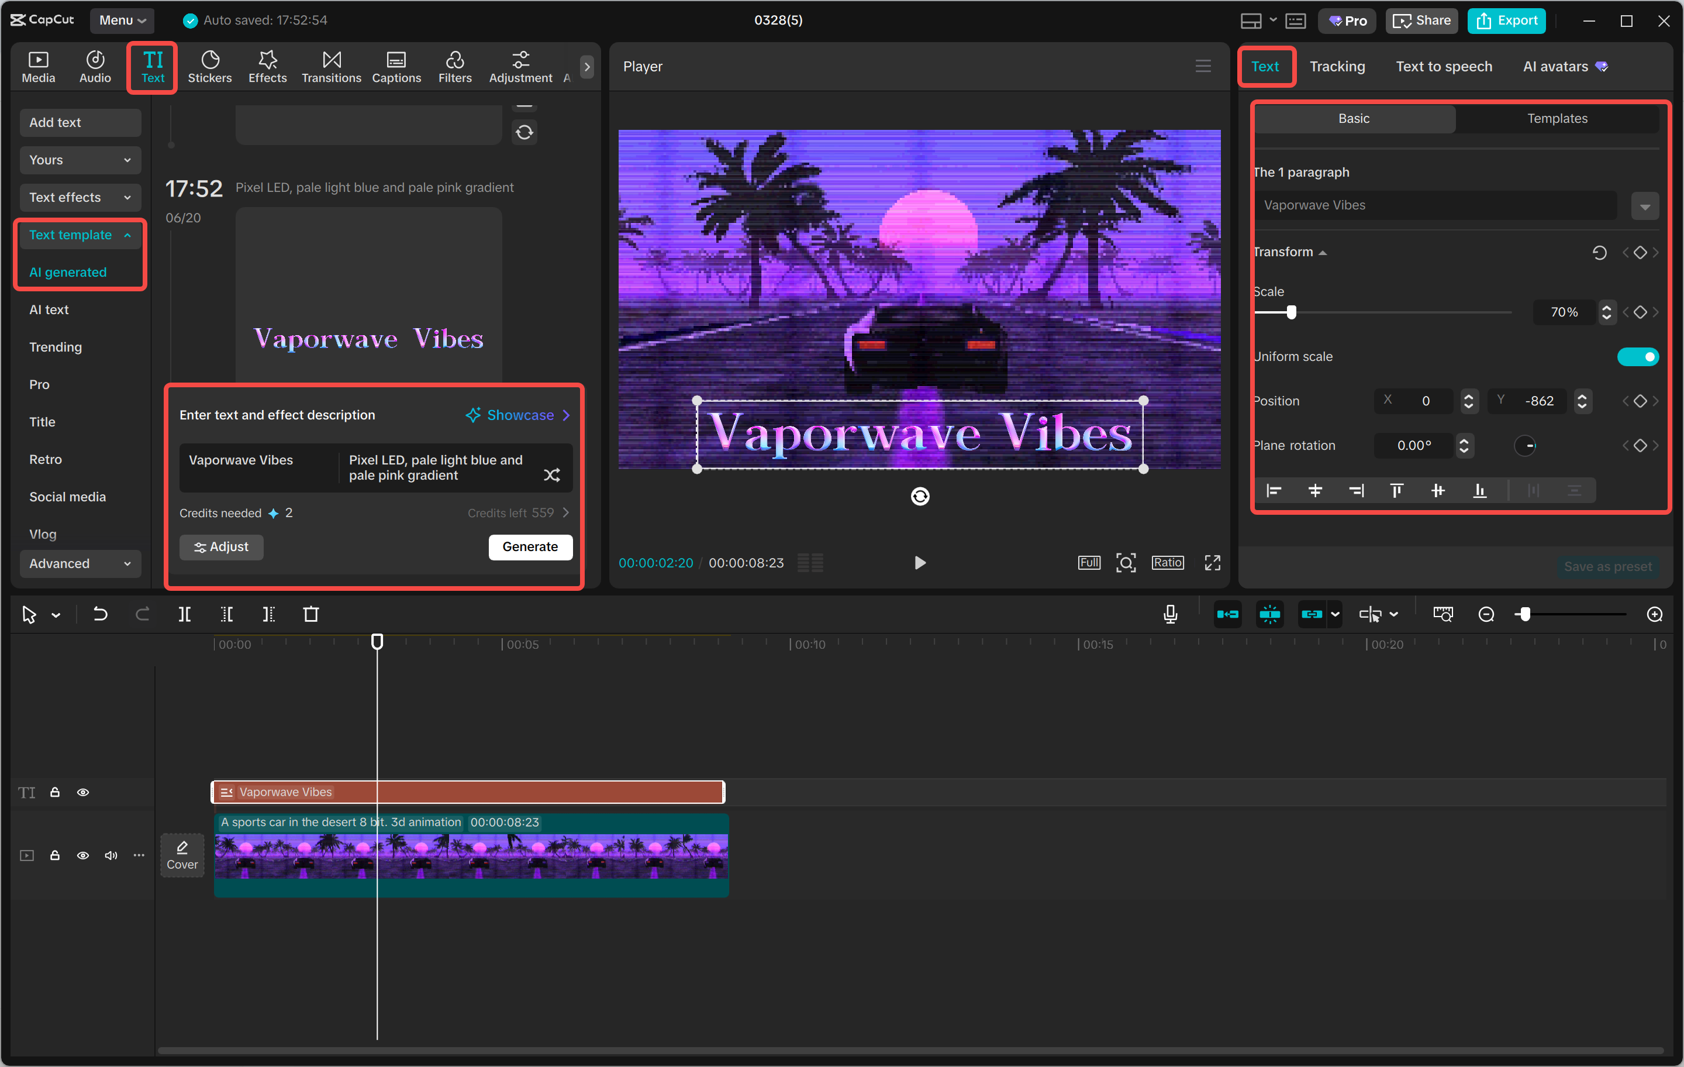
Task: Click the shuffle prompt icon
Action: (552, 475)
